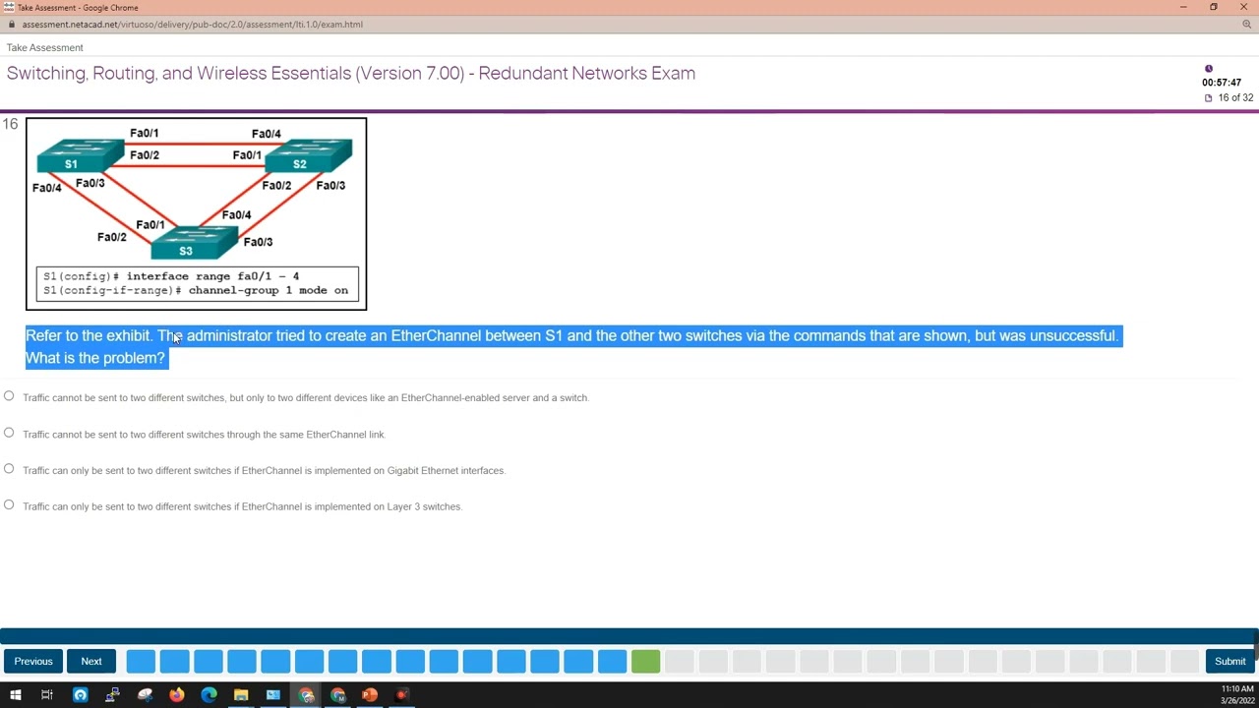Viewport: 1259px width, 708px height.
Task: Click the 16 of 32 question counter
Action: point(1235,97)
